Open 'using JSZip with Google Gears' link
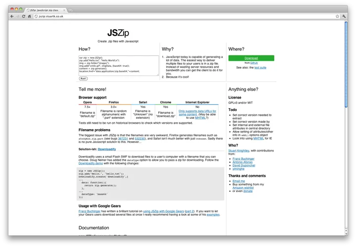356x247 pixels. (x=164, y=211)
